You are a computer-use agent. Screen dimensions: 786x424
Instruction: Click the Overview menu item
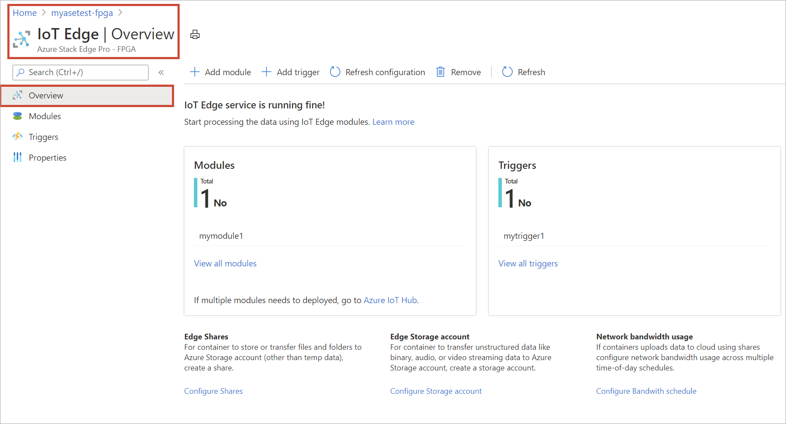pyautogui.click(x=46, y=95)
